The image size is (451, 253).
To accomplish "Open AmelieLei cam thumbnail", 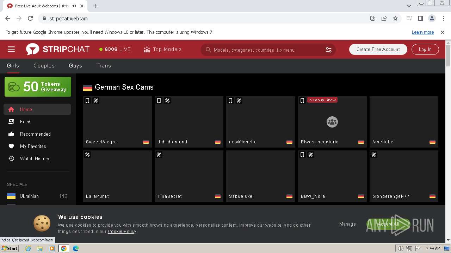I will [404, 122].
